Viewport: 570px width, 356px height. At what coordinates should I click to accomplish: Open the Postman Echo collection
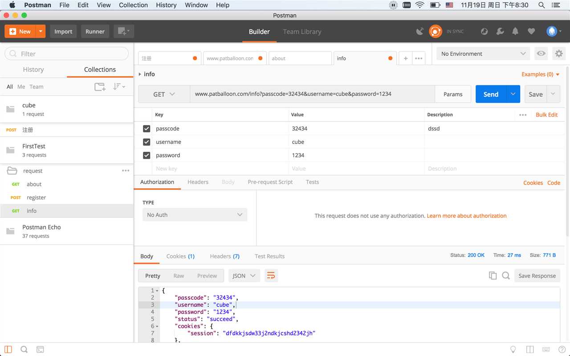point(67,231)
